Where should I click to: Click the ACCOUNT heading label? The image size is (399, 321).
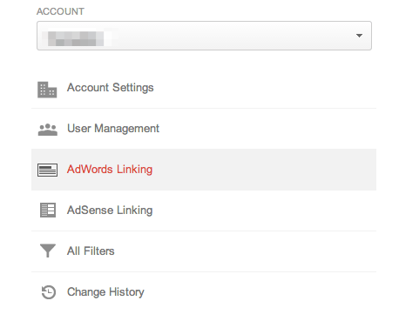60,11
